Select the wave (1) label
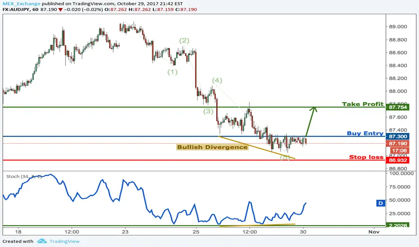The width and height of the screenshot is (419, 247). 172,72
